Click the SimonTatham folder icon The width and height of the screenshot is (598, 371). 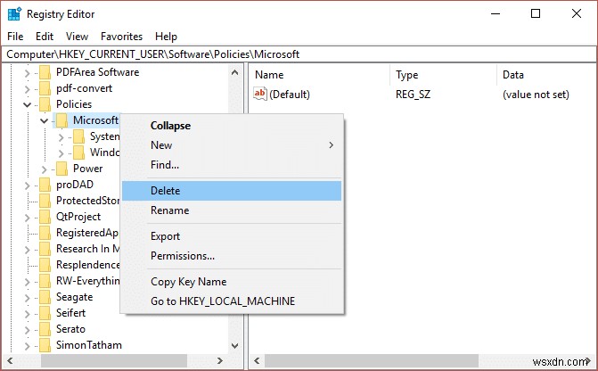(45, 344)
